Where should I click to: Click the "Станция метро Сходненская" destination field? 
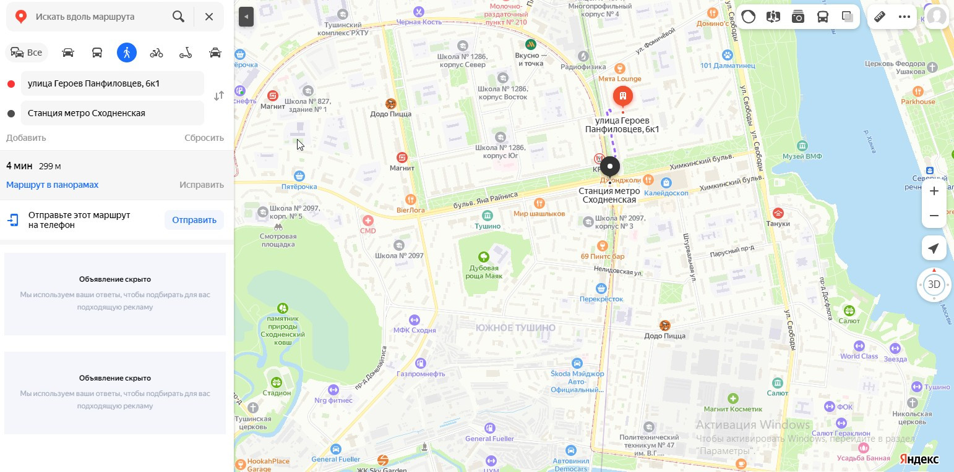[x=113, y=113]
